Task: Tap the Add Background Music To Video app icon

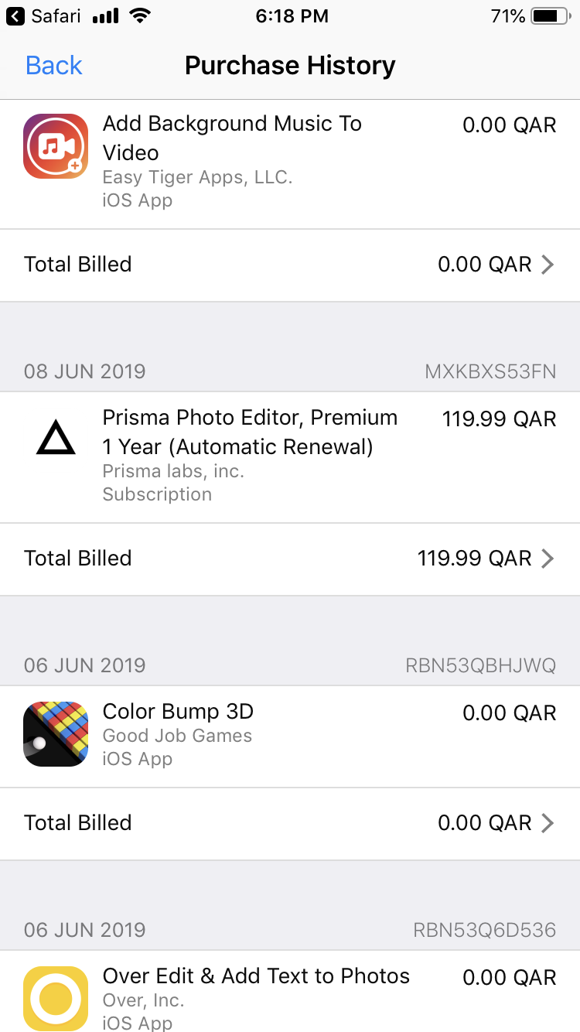Action: point(56,146)
